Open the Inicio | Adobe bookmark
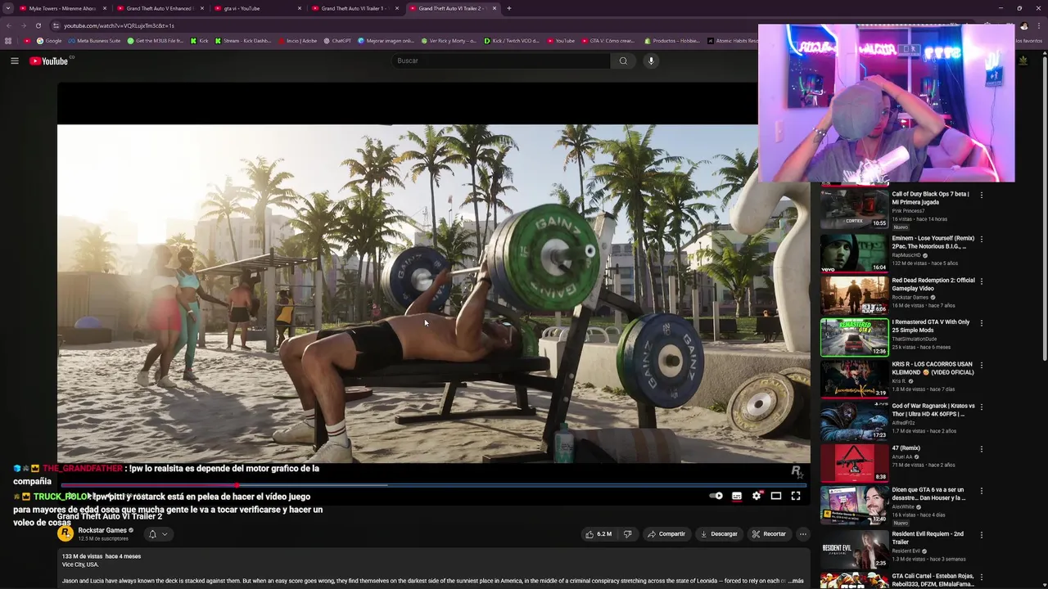The image size is (1048, 589). (x=297, y=41)
